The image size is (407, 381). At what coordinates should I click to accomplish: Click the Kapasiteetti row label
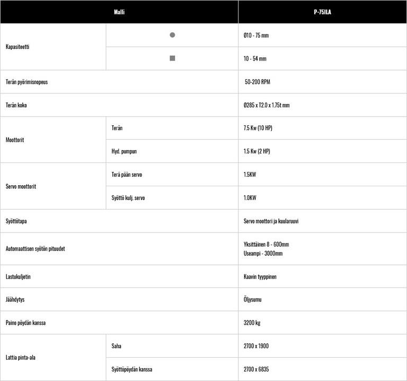tap(17, 47)
